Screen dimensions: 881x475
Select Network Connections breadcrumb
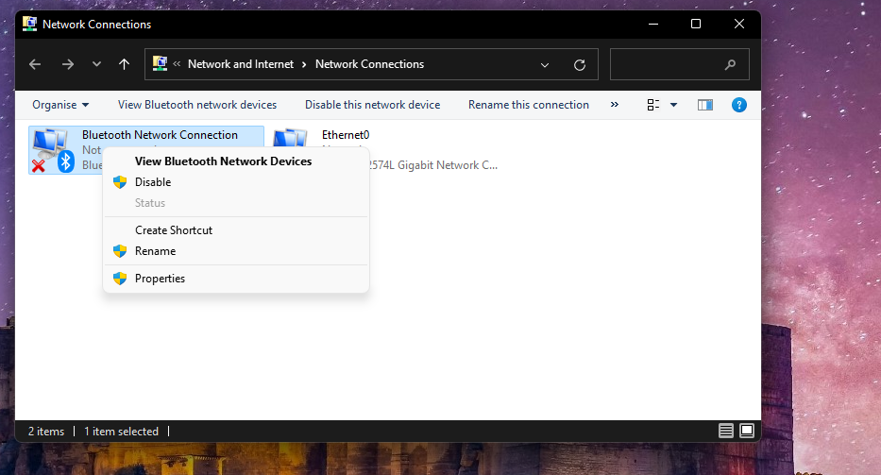[x=370, y=64]
